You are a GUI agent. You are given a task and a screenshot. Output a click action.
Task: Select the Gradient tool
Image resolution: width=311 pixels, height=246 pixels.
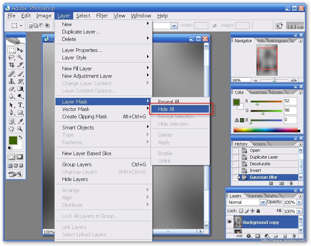click(x=20, y=89)
